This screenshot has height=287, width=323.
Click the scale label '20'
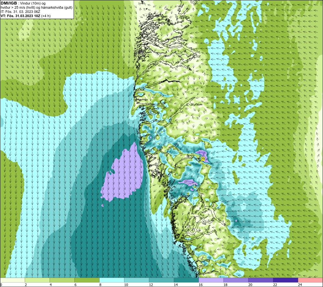[x=250, y=285]
